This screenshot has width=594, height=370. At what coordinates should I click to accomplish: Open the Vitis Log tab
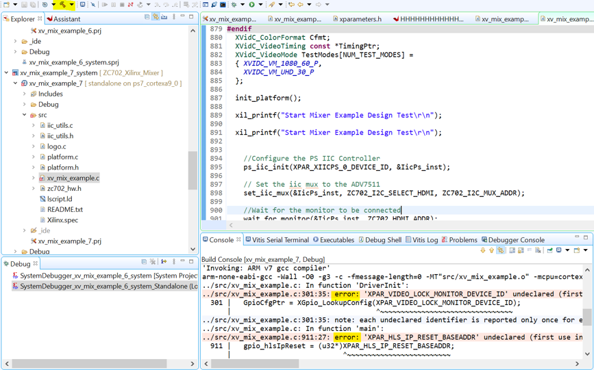pos(421,240)
